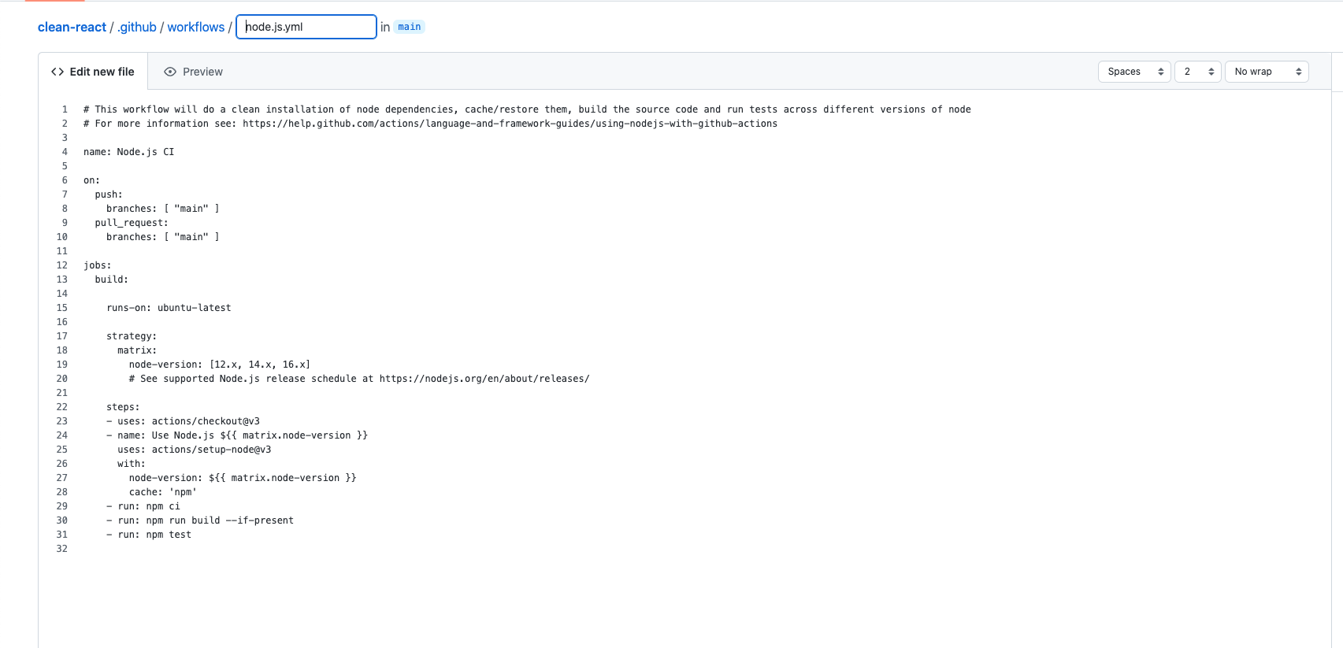1343x648 pixels.
Task: Click the 'jobs:' line
Action: [x=98, y=265]
